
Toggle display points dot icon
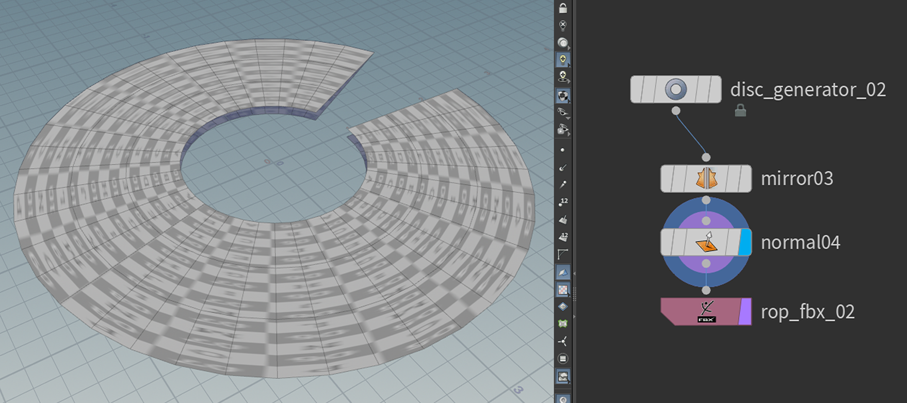pyautogui.click(x=563, y=150)
